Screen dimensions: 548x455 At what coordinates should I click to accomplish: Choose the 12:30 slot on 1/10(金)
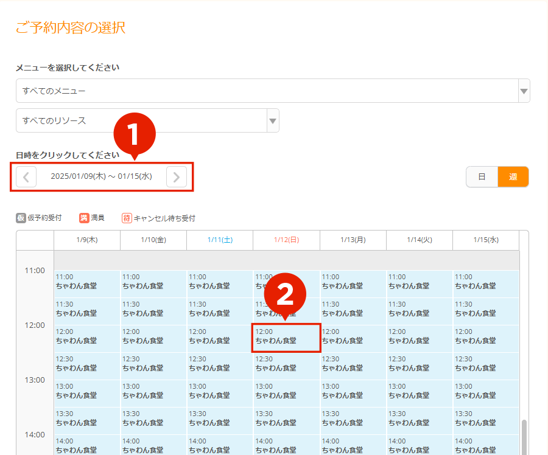click(x=153, y=365)
